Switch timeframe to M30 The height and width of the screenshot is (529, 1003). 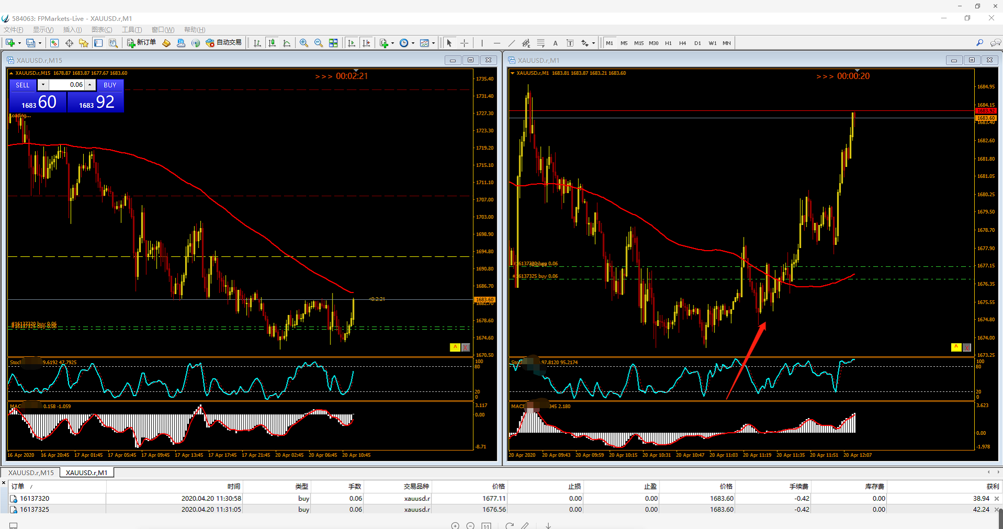[654, 43]
